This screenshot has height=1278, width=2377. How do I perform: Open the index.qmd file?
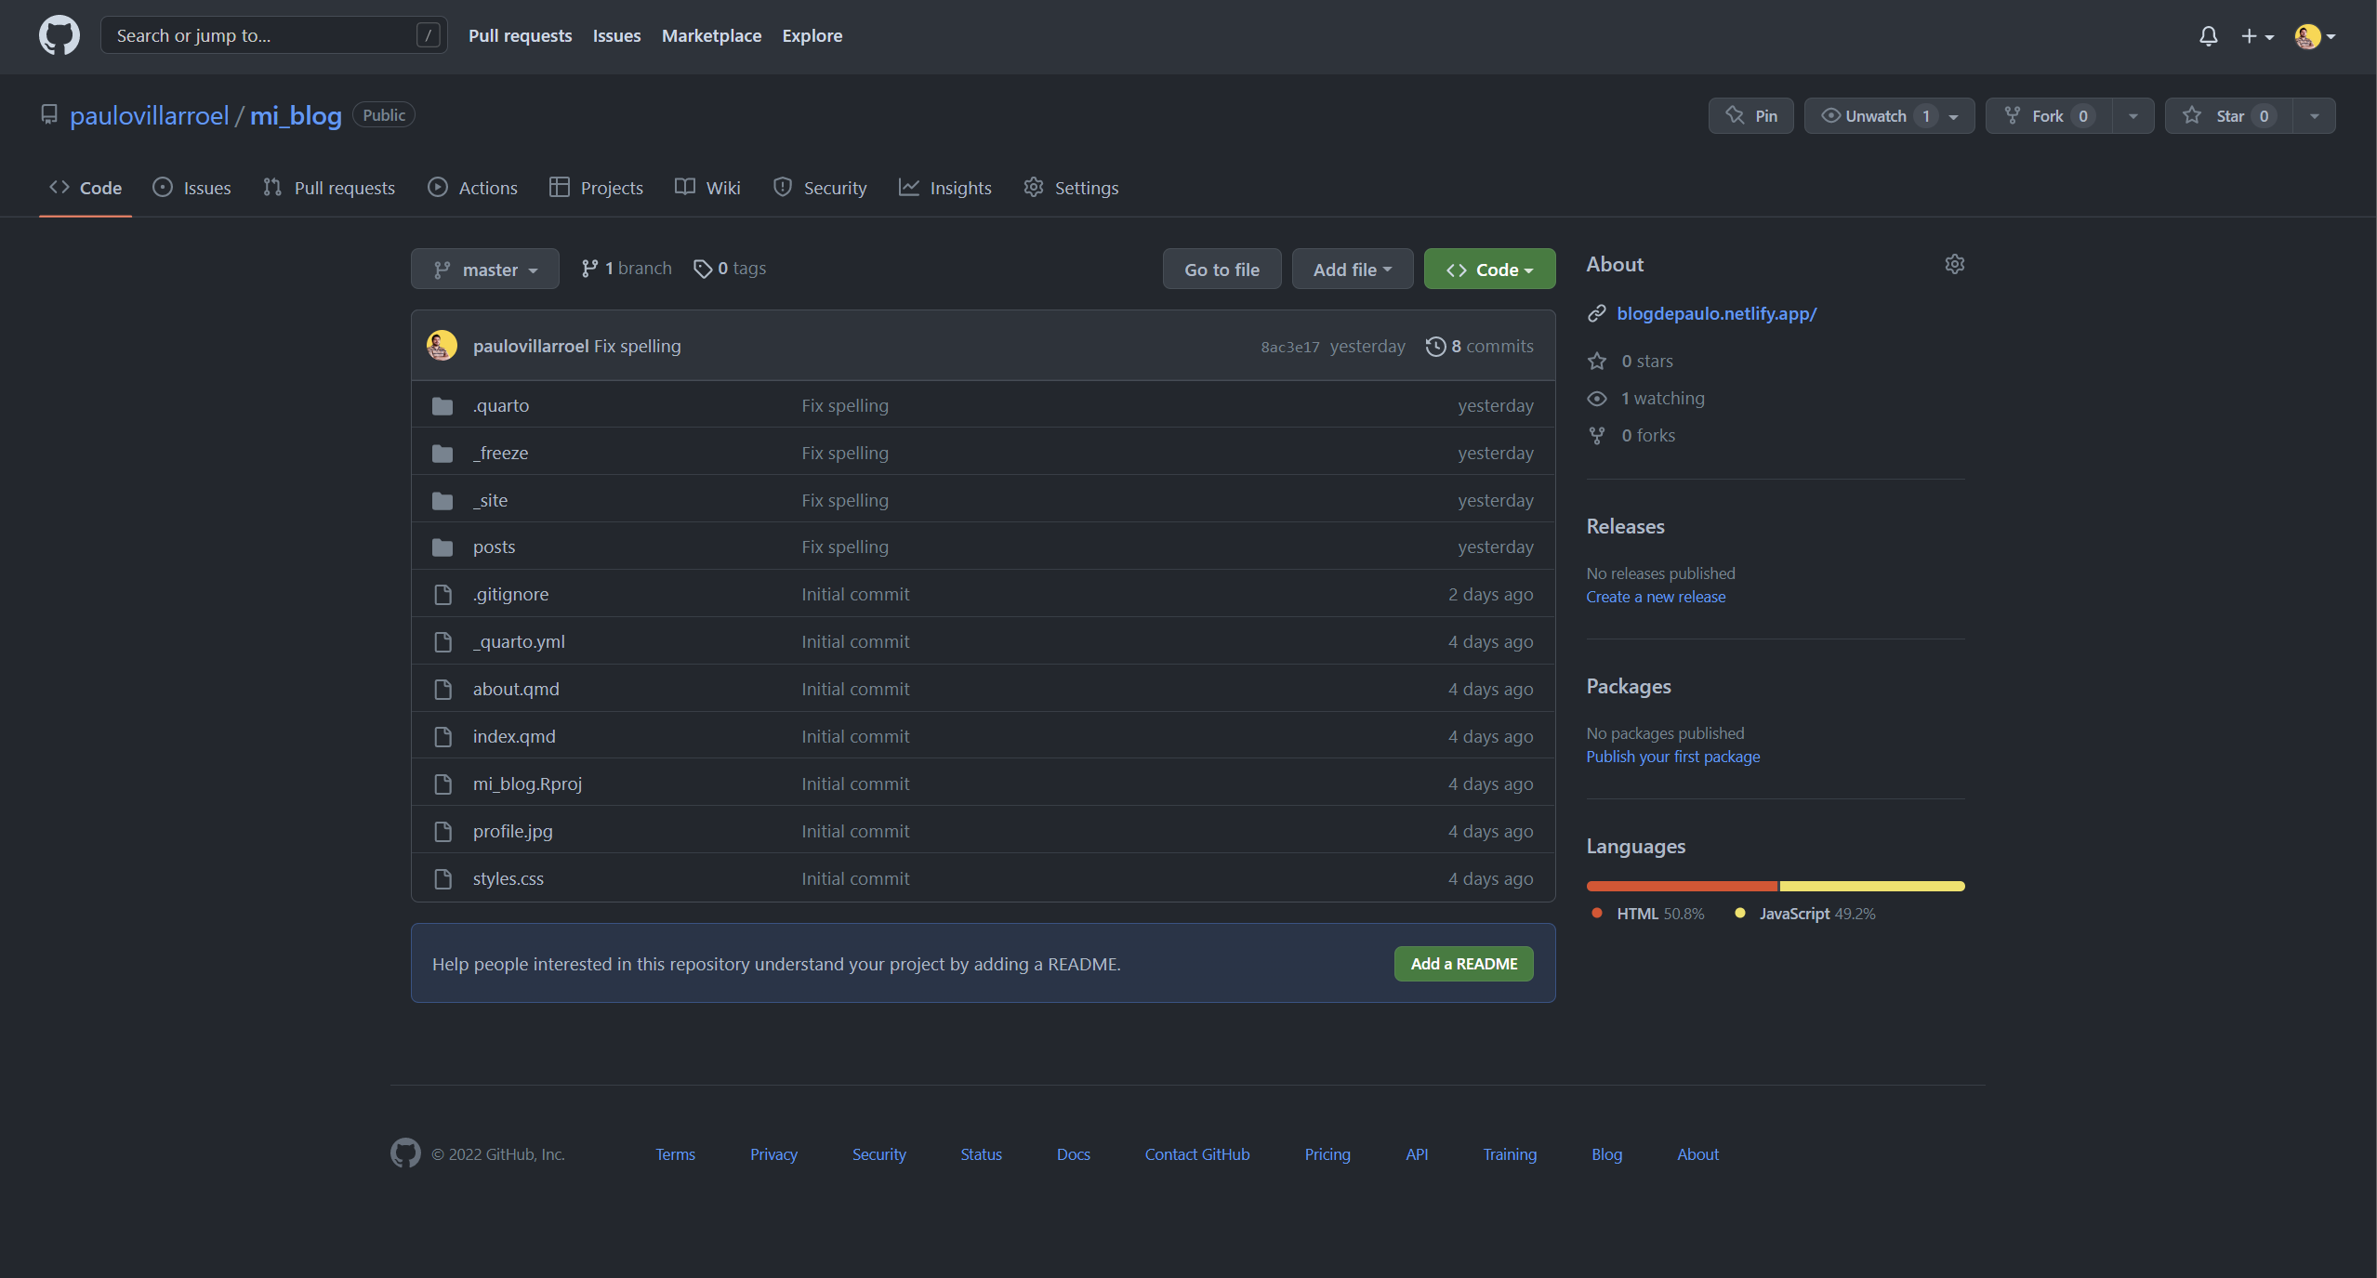coord(514,736)
